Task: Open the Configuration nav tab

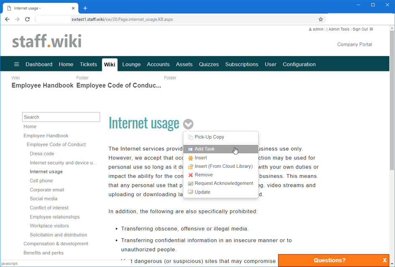Action: [x=299, y=64]
